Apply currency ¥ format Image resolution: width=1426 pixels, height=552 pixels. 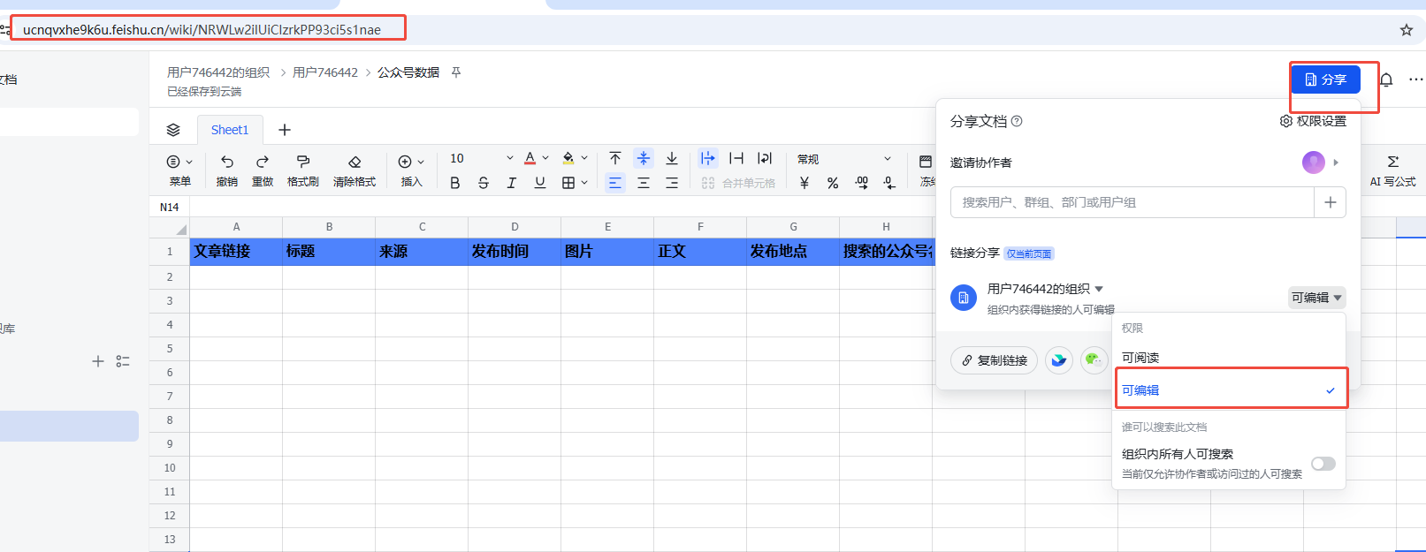(x=805, y=183)
